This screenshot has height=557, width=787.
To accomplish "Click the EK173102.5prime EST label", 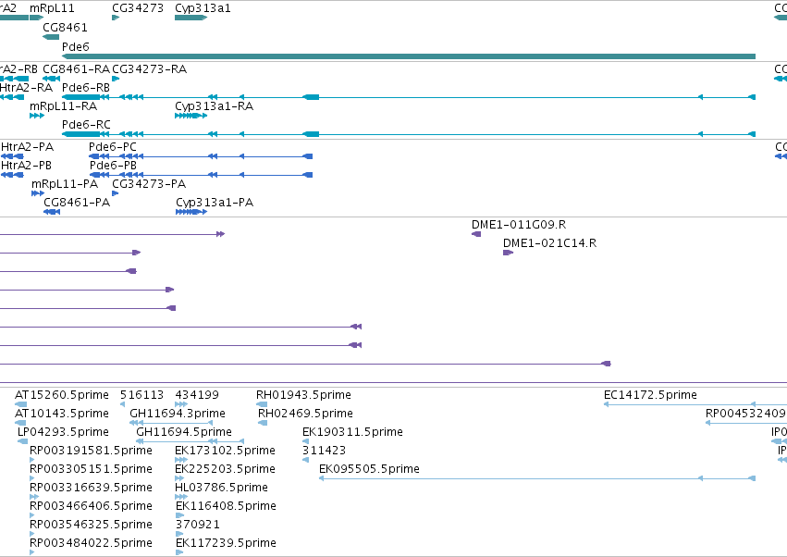I will [225, 451].
